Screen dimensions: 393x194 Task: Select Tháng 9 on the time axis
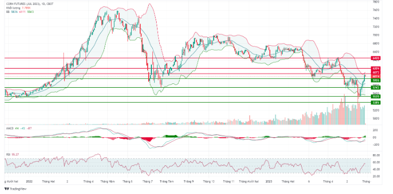tap(188, 181)
